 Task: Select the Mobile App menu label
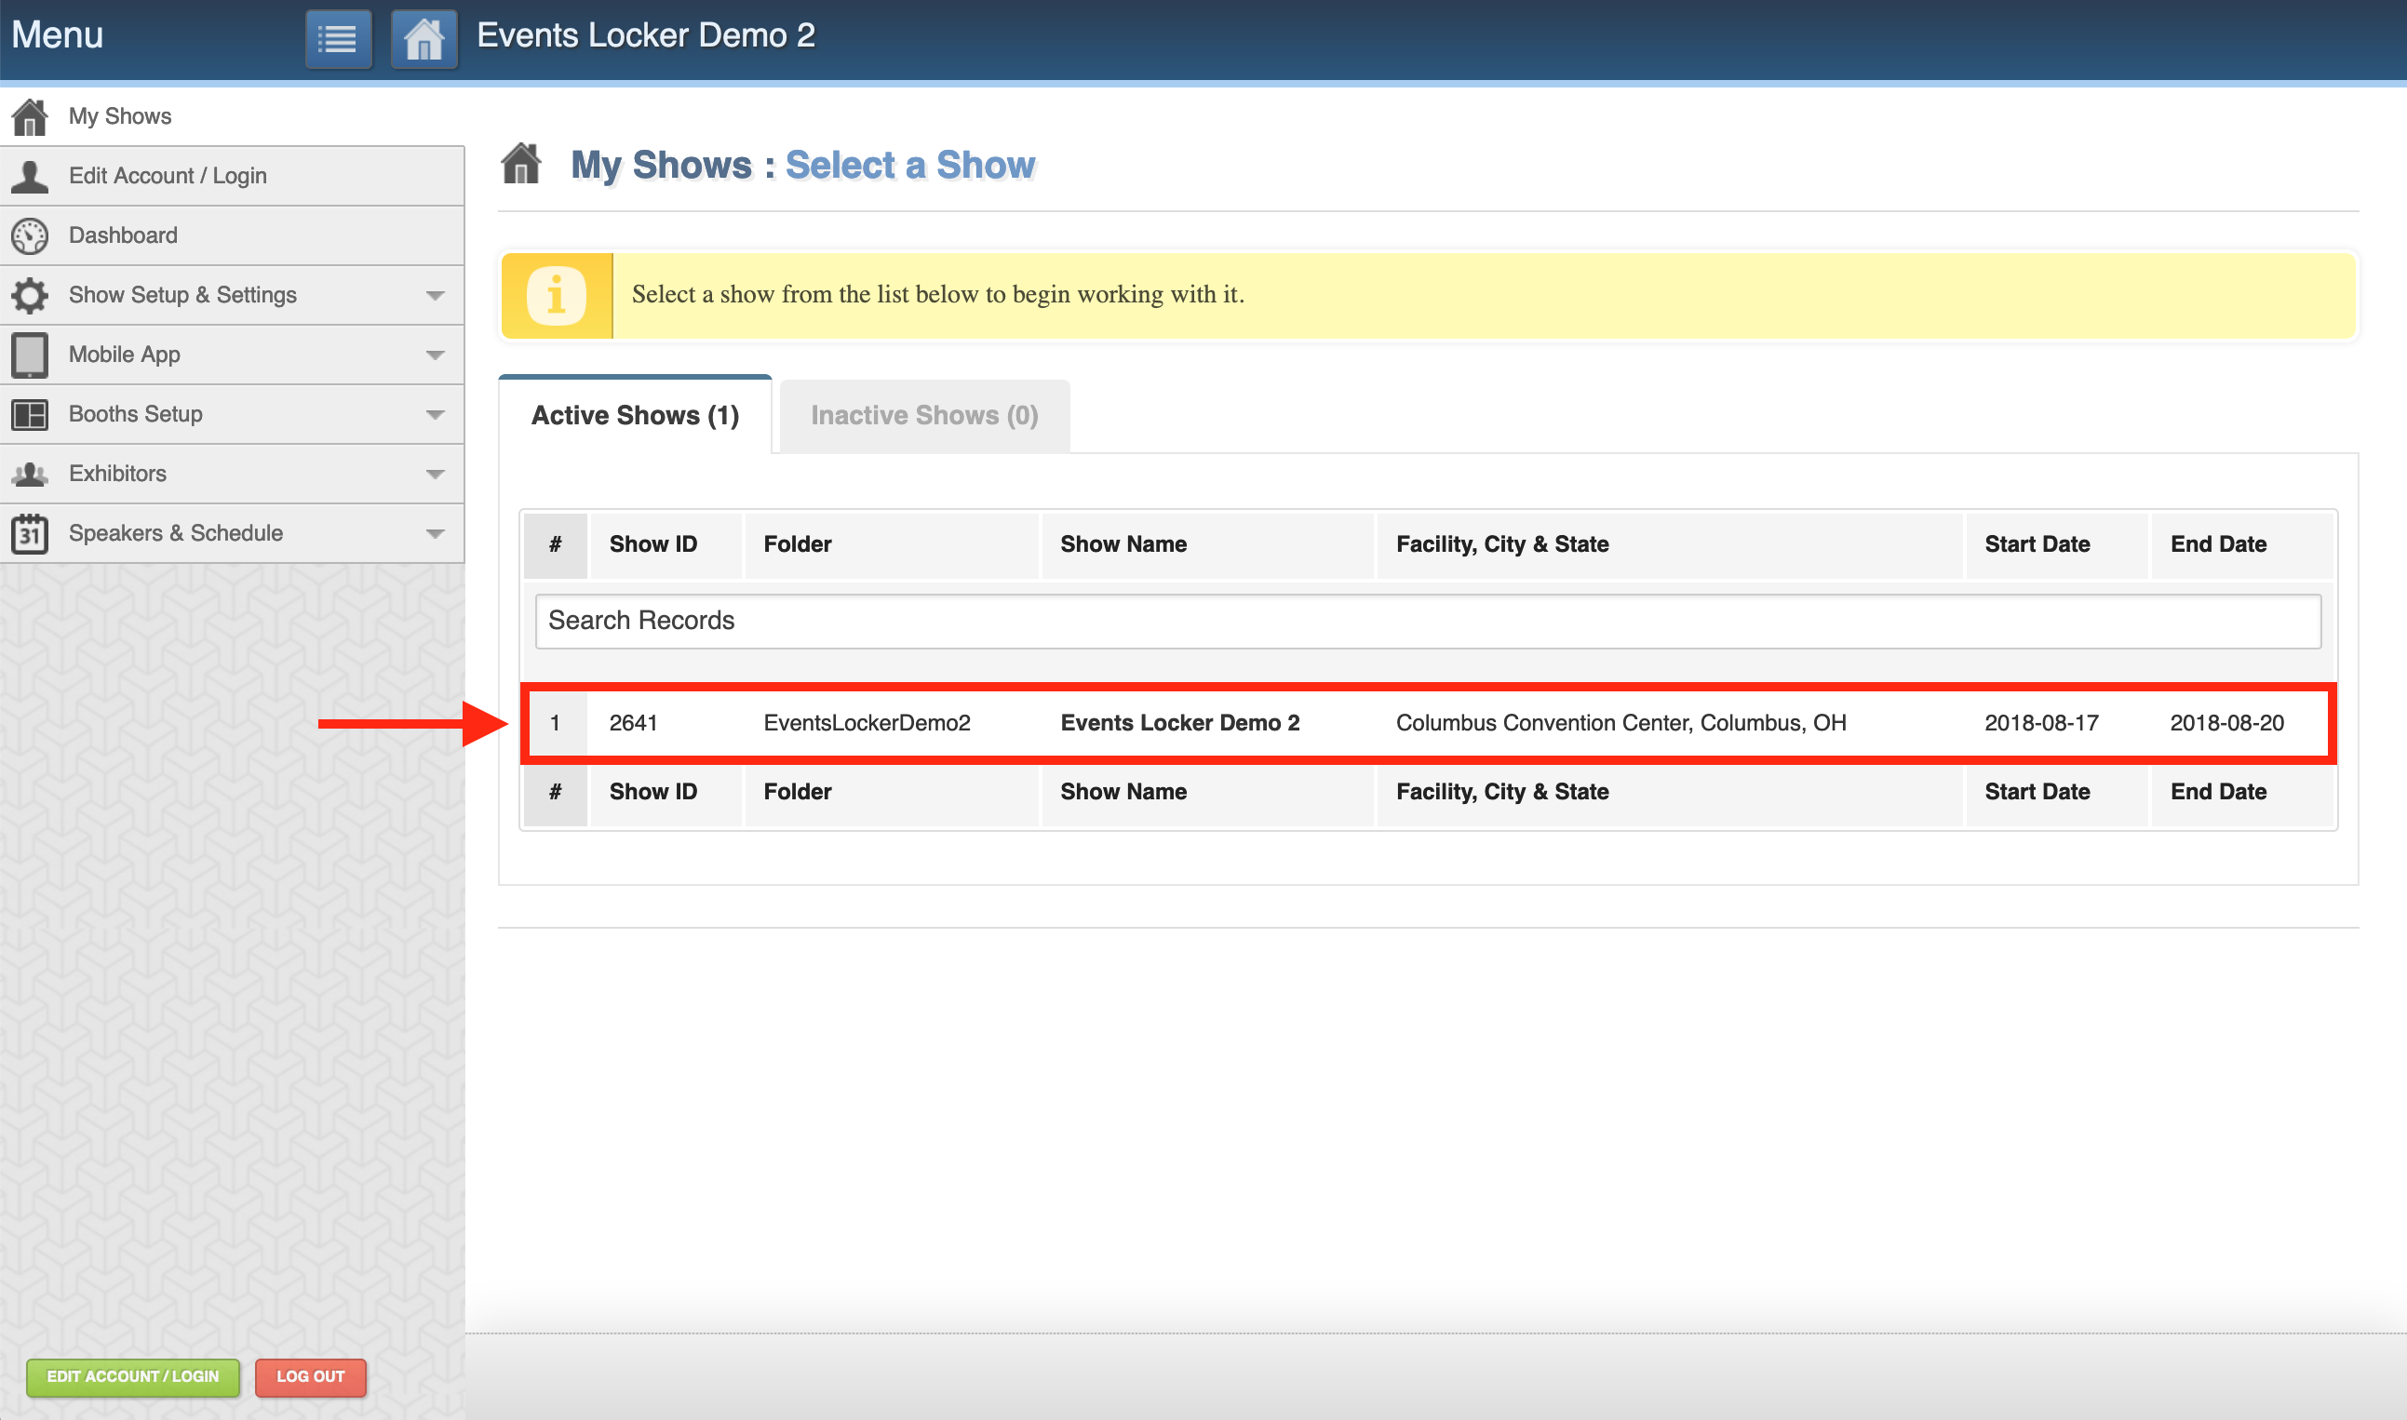click(x=125, y=354)
